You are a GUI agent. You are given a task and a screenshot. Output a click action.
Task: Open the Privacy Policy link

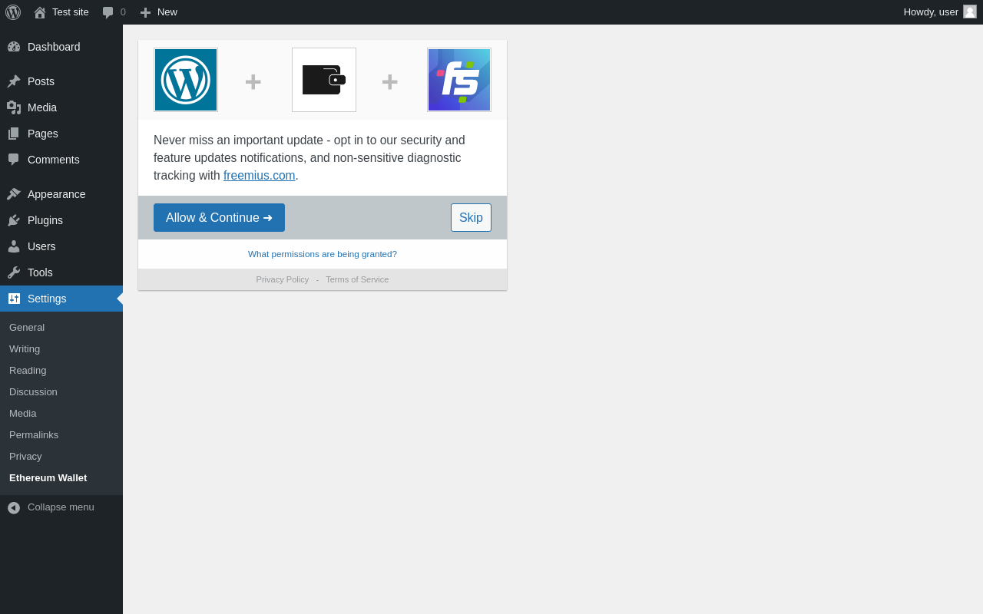283,279
